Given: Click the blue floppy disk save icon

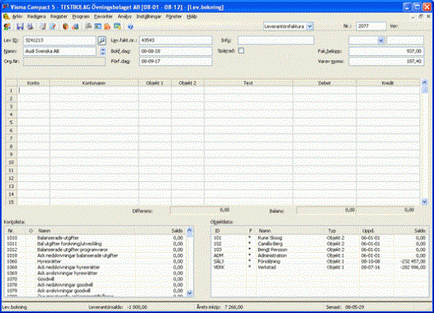Looking at the screenshot, I should [20, 26].
